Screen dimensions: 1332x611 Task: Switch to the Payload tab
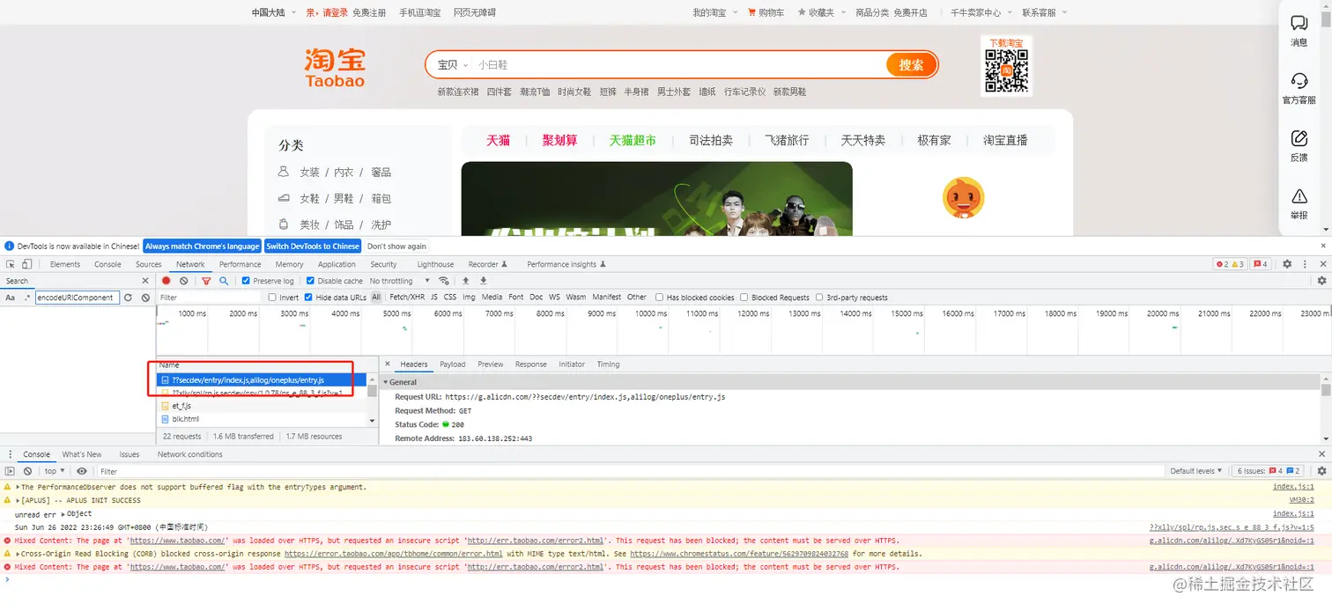452,364
